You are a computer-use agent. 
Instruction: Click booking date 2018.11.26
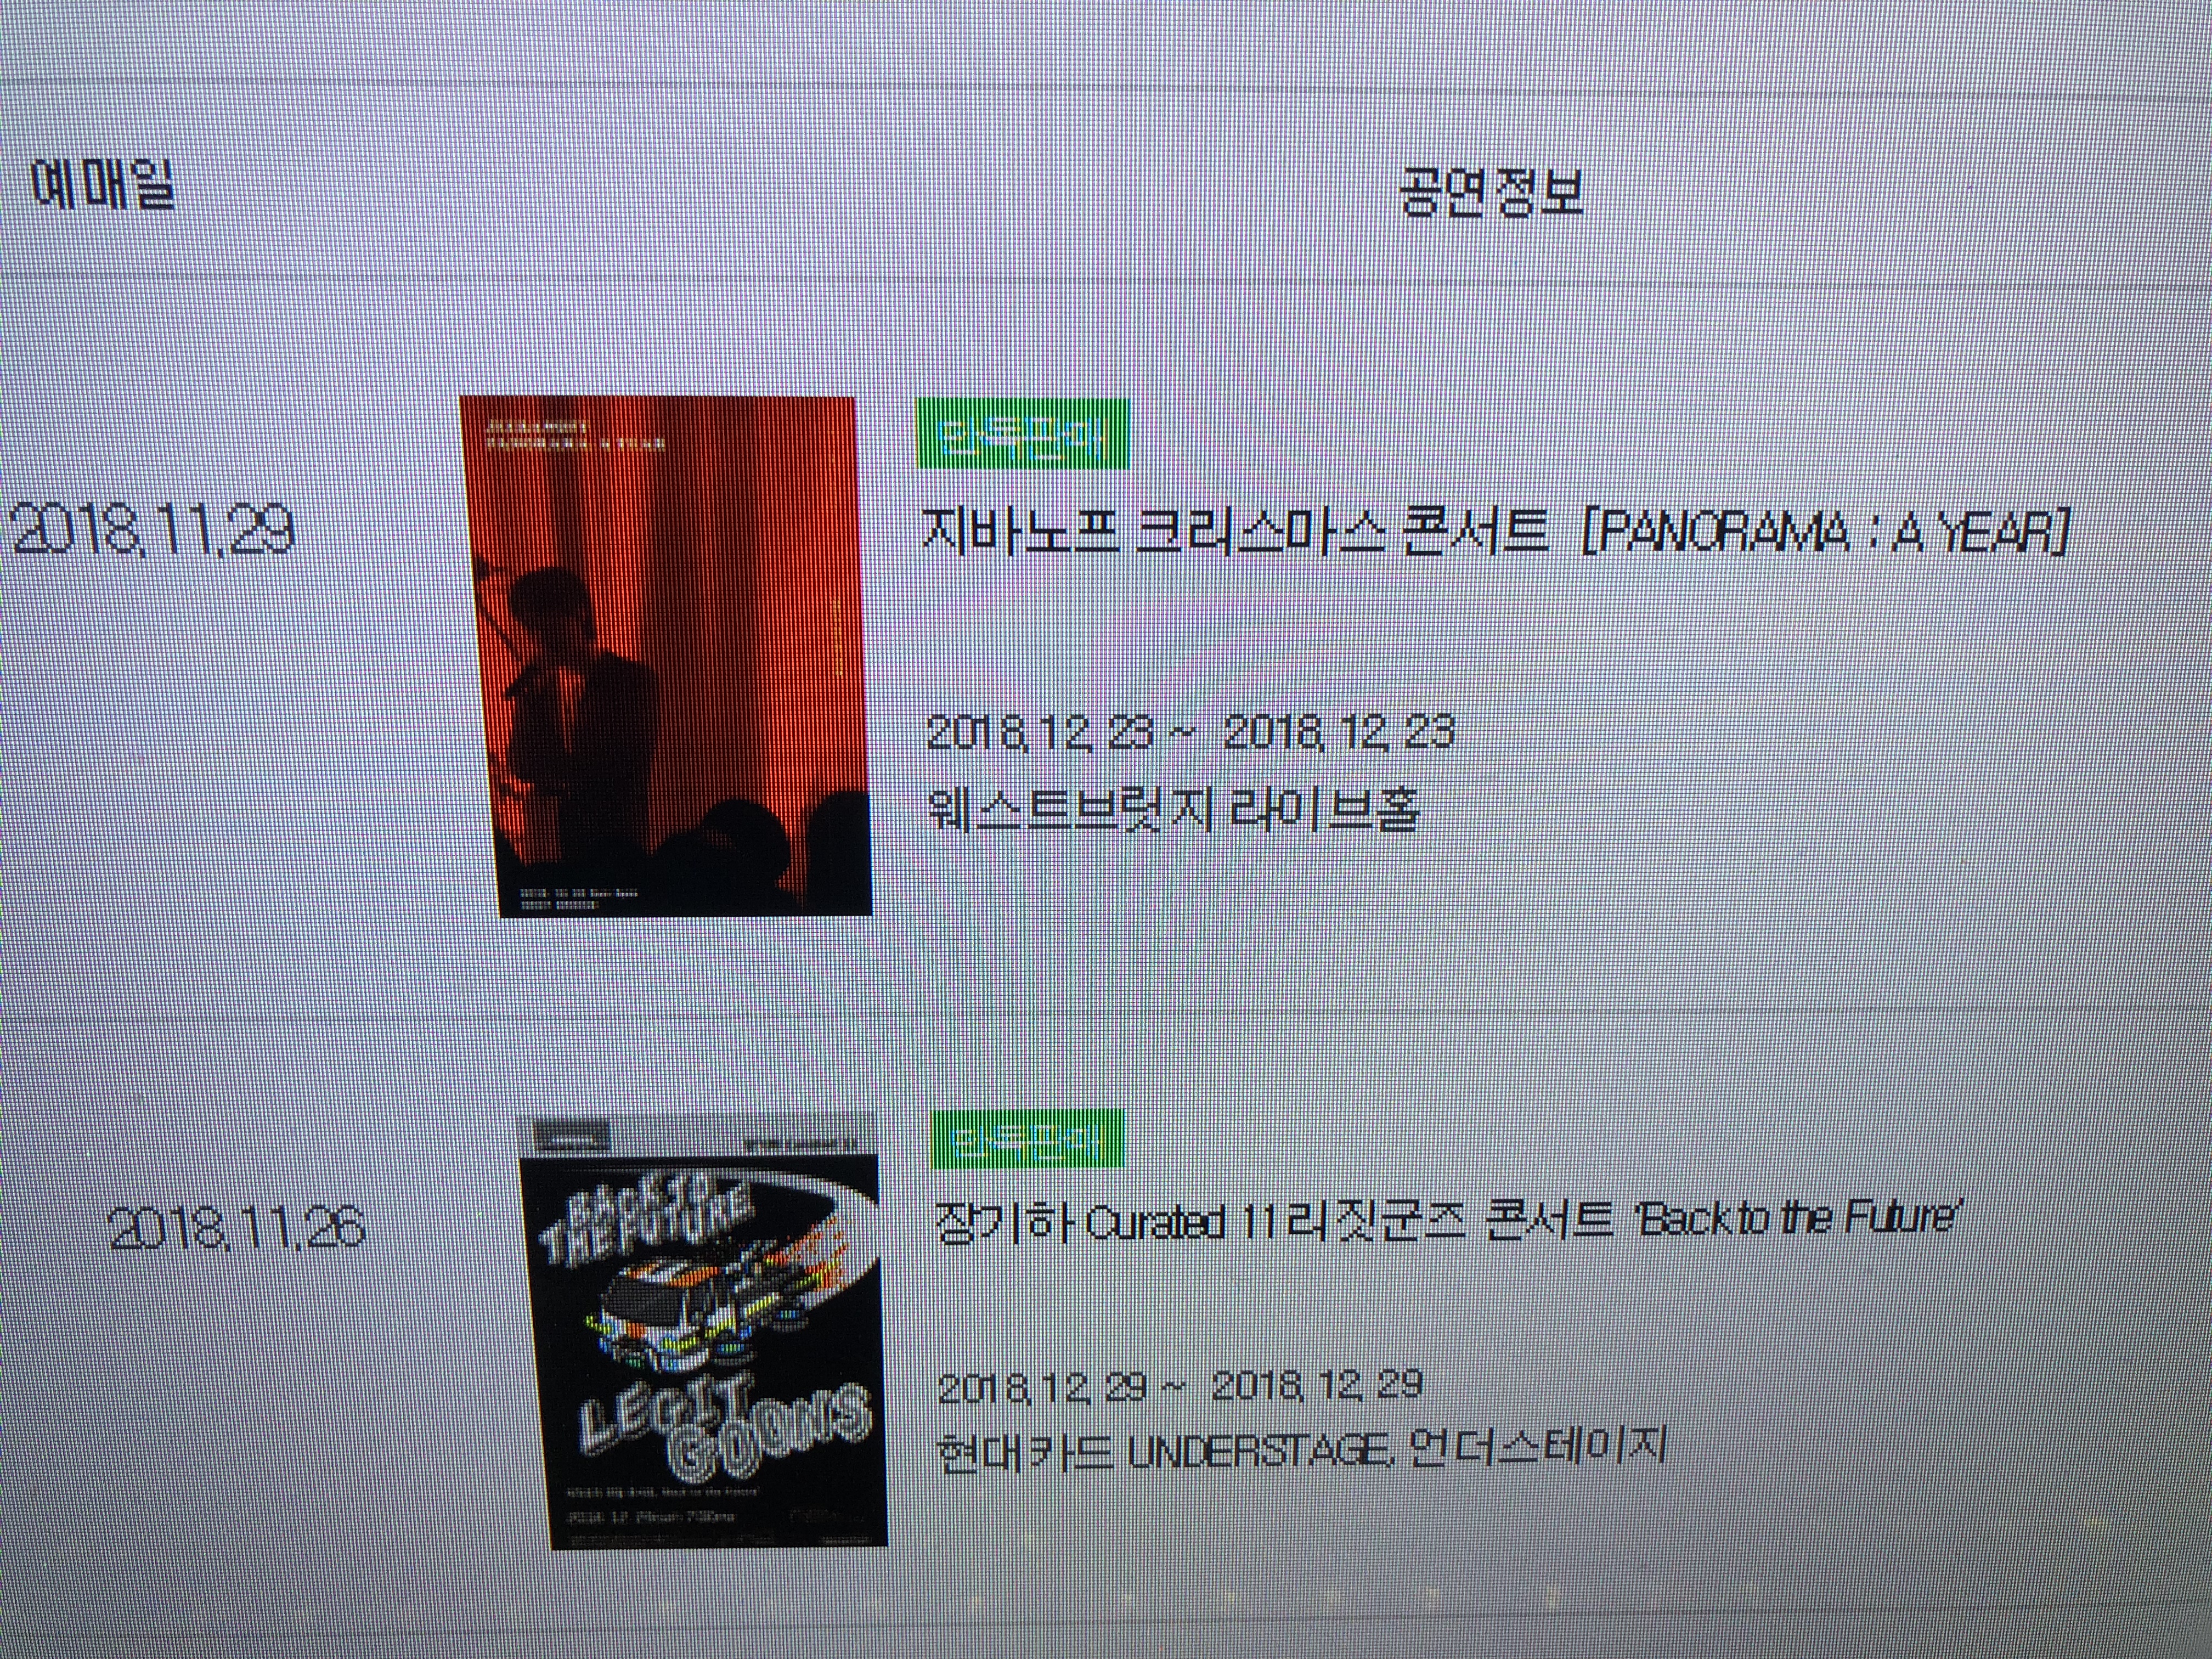coord(235,1227)
